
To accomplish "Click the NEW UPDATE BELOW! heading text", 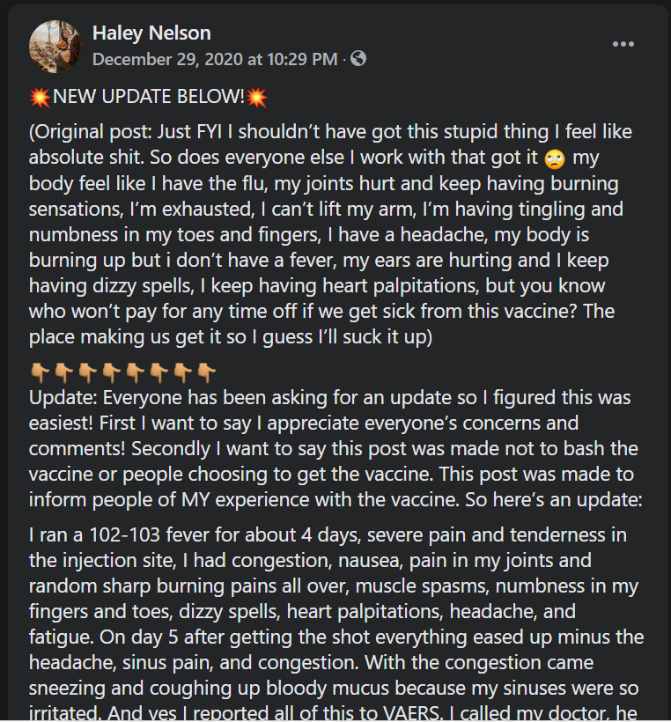I will 148,97.
